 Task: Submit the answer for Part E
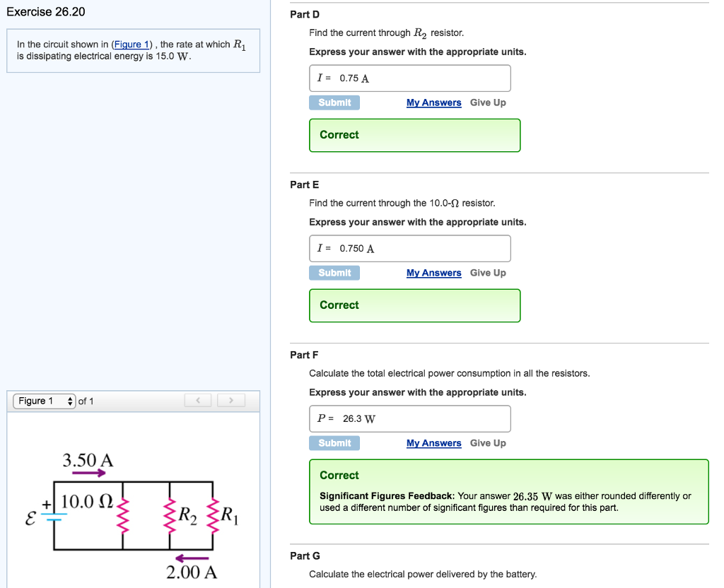[334, 272]
